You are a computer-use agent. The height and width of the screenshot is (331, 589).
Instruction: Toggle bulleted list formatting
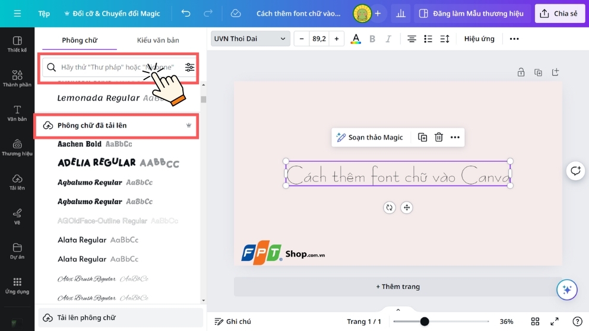click(x=428, y=39)
